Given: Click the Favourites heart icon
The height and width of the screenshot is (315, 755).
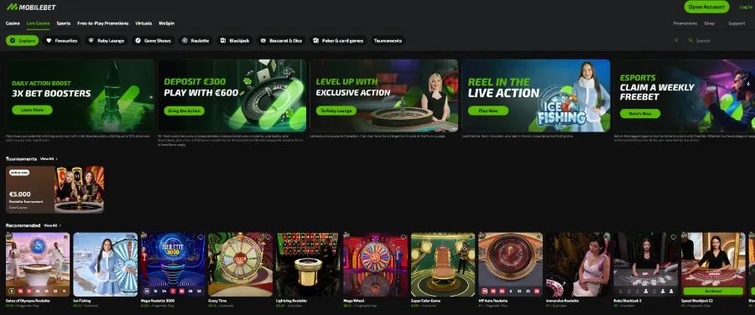Looking at the screenshot, I should click(x=49, y=41).
